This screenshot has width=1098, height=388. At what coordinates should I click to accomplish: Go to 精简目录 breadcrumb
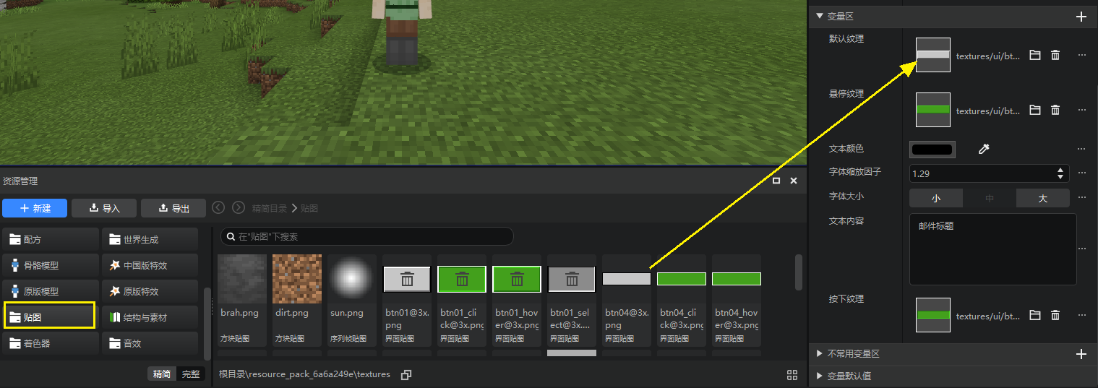point(269,208)
